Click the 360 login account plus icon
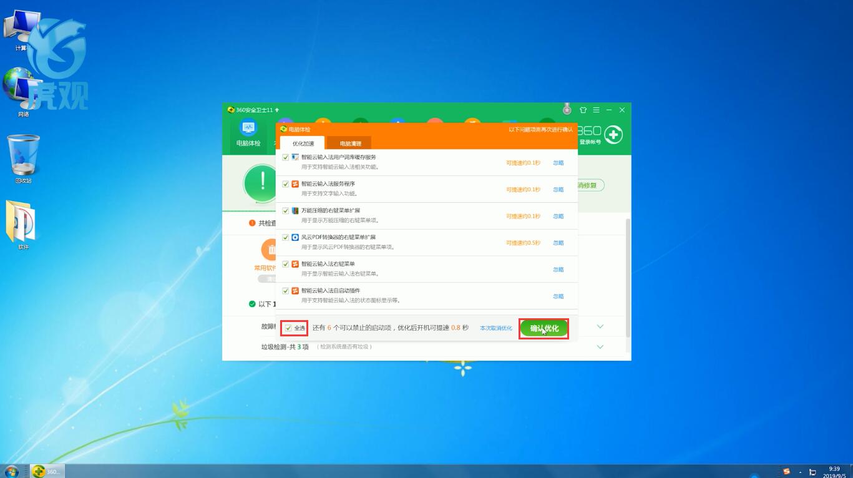Screen dimensions: 853x478 click(x=613, y=135)
